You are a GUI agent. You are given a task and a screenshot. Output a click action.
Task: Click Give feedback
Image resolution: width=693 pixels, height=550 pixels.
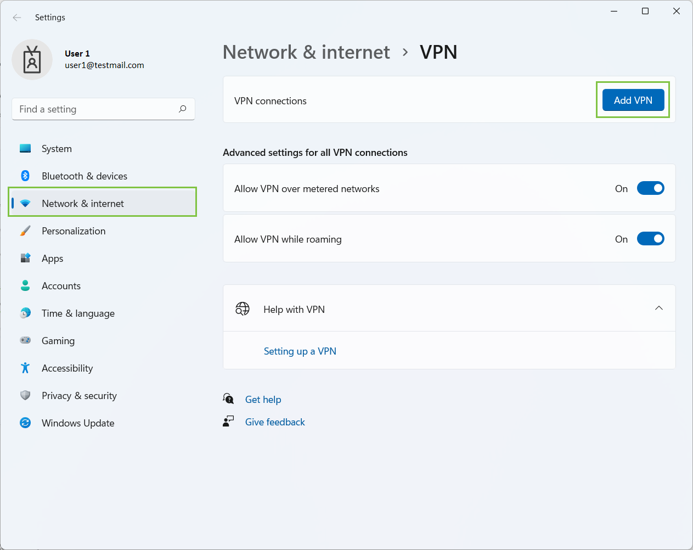point(275,422)
